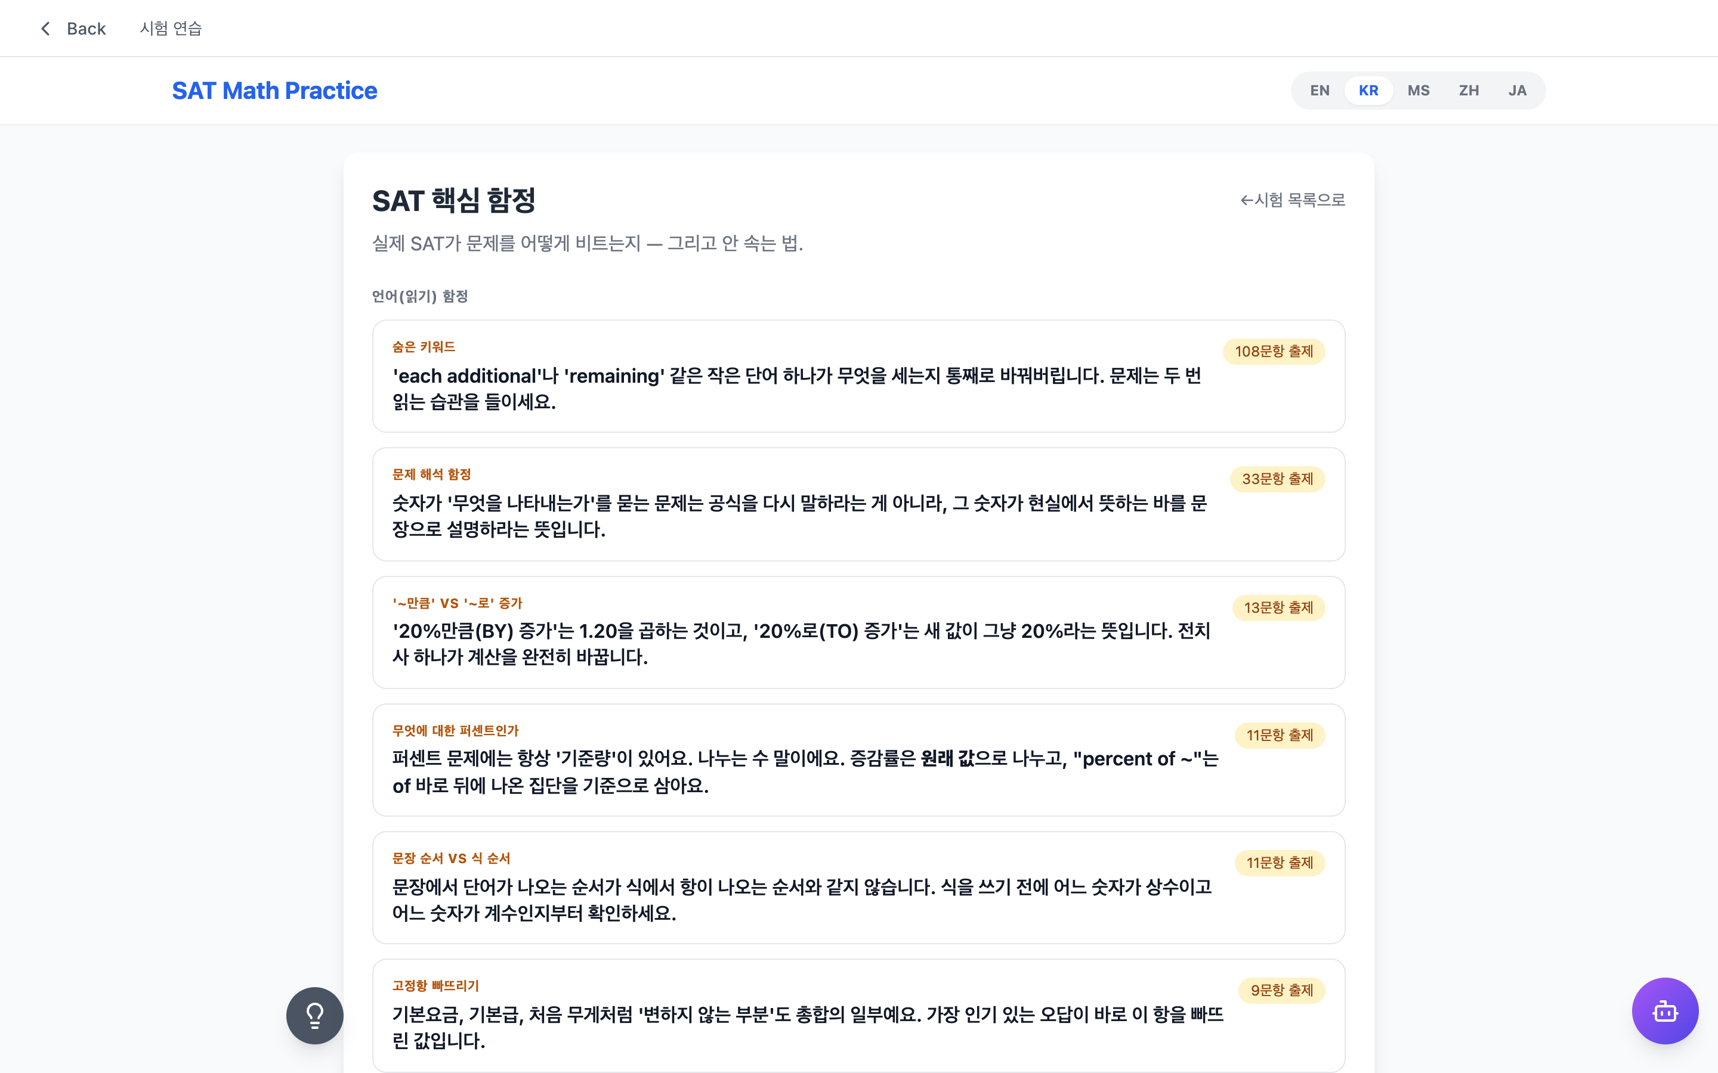Switch language to JA
The image size is (1718, 1073).
pos(1517,91)
